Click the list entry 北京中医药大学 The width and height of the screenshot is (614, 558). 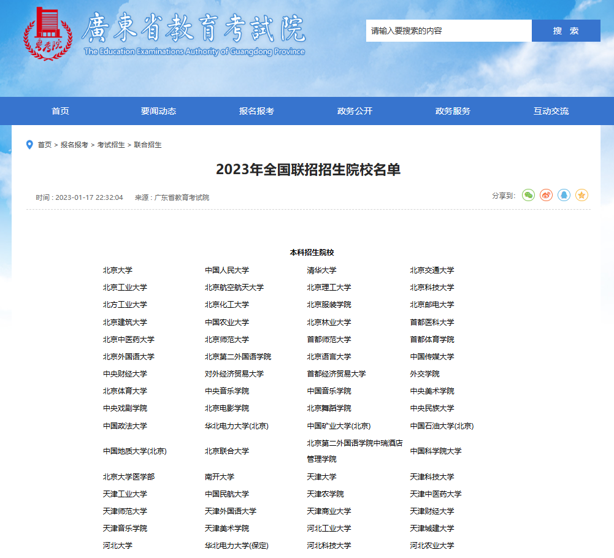coord(128,340)
